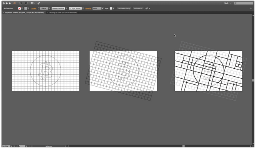
Task: Click the horizontal scrollbar left arrow
Action: coord(68,146)
